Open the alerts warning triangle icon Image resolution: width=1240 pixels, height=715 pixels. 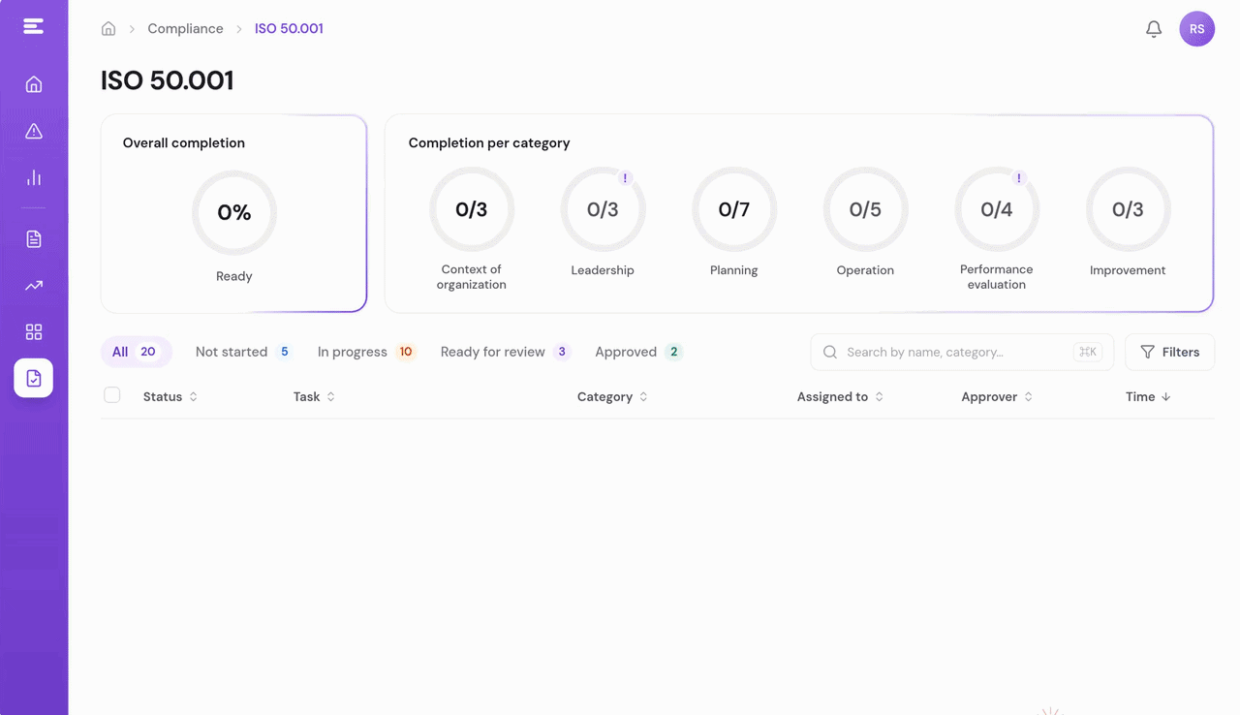(34, 131)
